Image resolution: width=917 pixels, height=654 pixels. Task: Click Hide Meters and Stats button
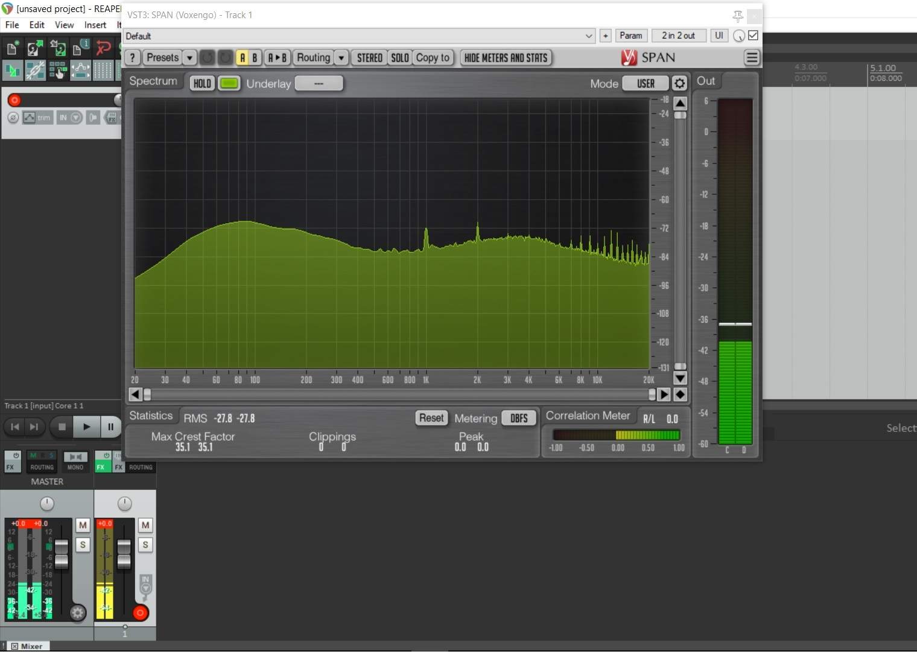(x=506, y=58)
